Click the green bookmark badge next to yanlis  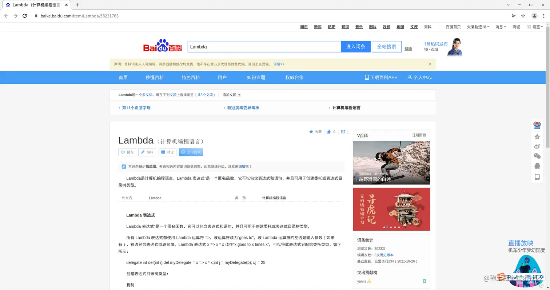[x=424, y=281]
